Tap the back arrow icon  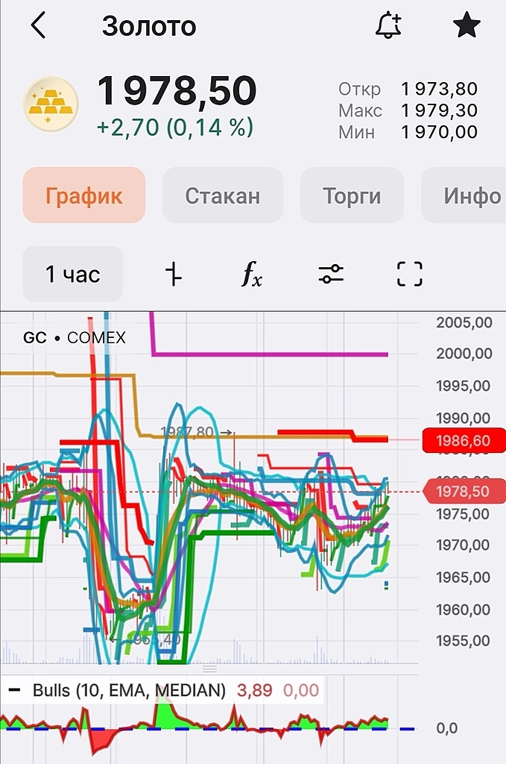pyautogui.click(x=38, y=26)
